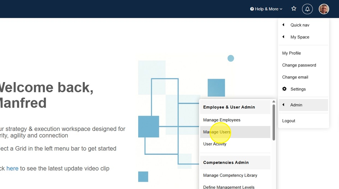Open Manage Employees
Screen dimensions: 339x189
click(x=222, y=120)
